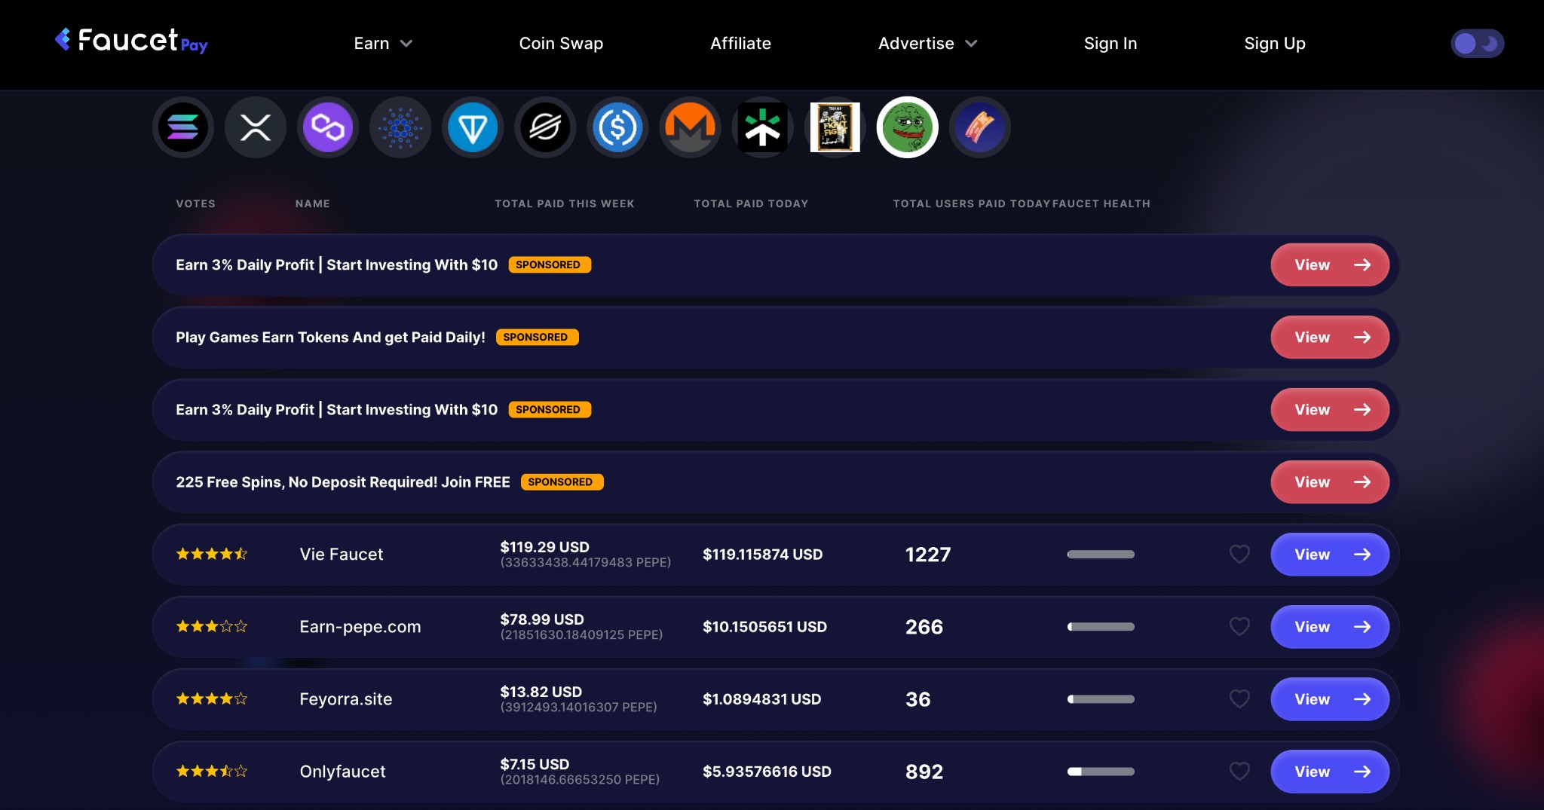Select the USDC coin icon
The width and height of the screenshot is (1544, 810).
tap(617, 127)
